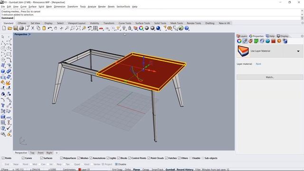Screen dimensions: 304x171
Task: Choose the blue Box solid tool in sidebar
Action: [3, 71]
